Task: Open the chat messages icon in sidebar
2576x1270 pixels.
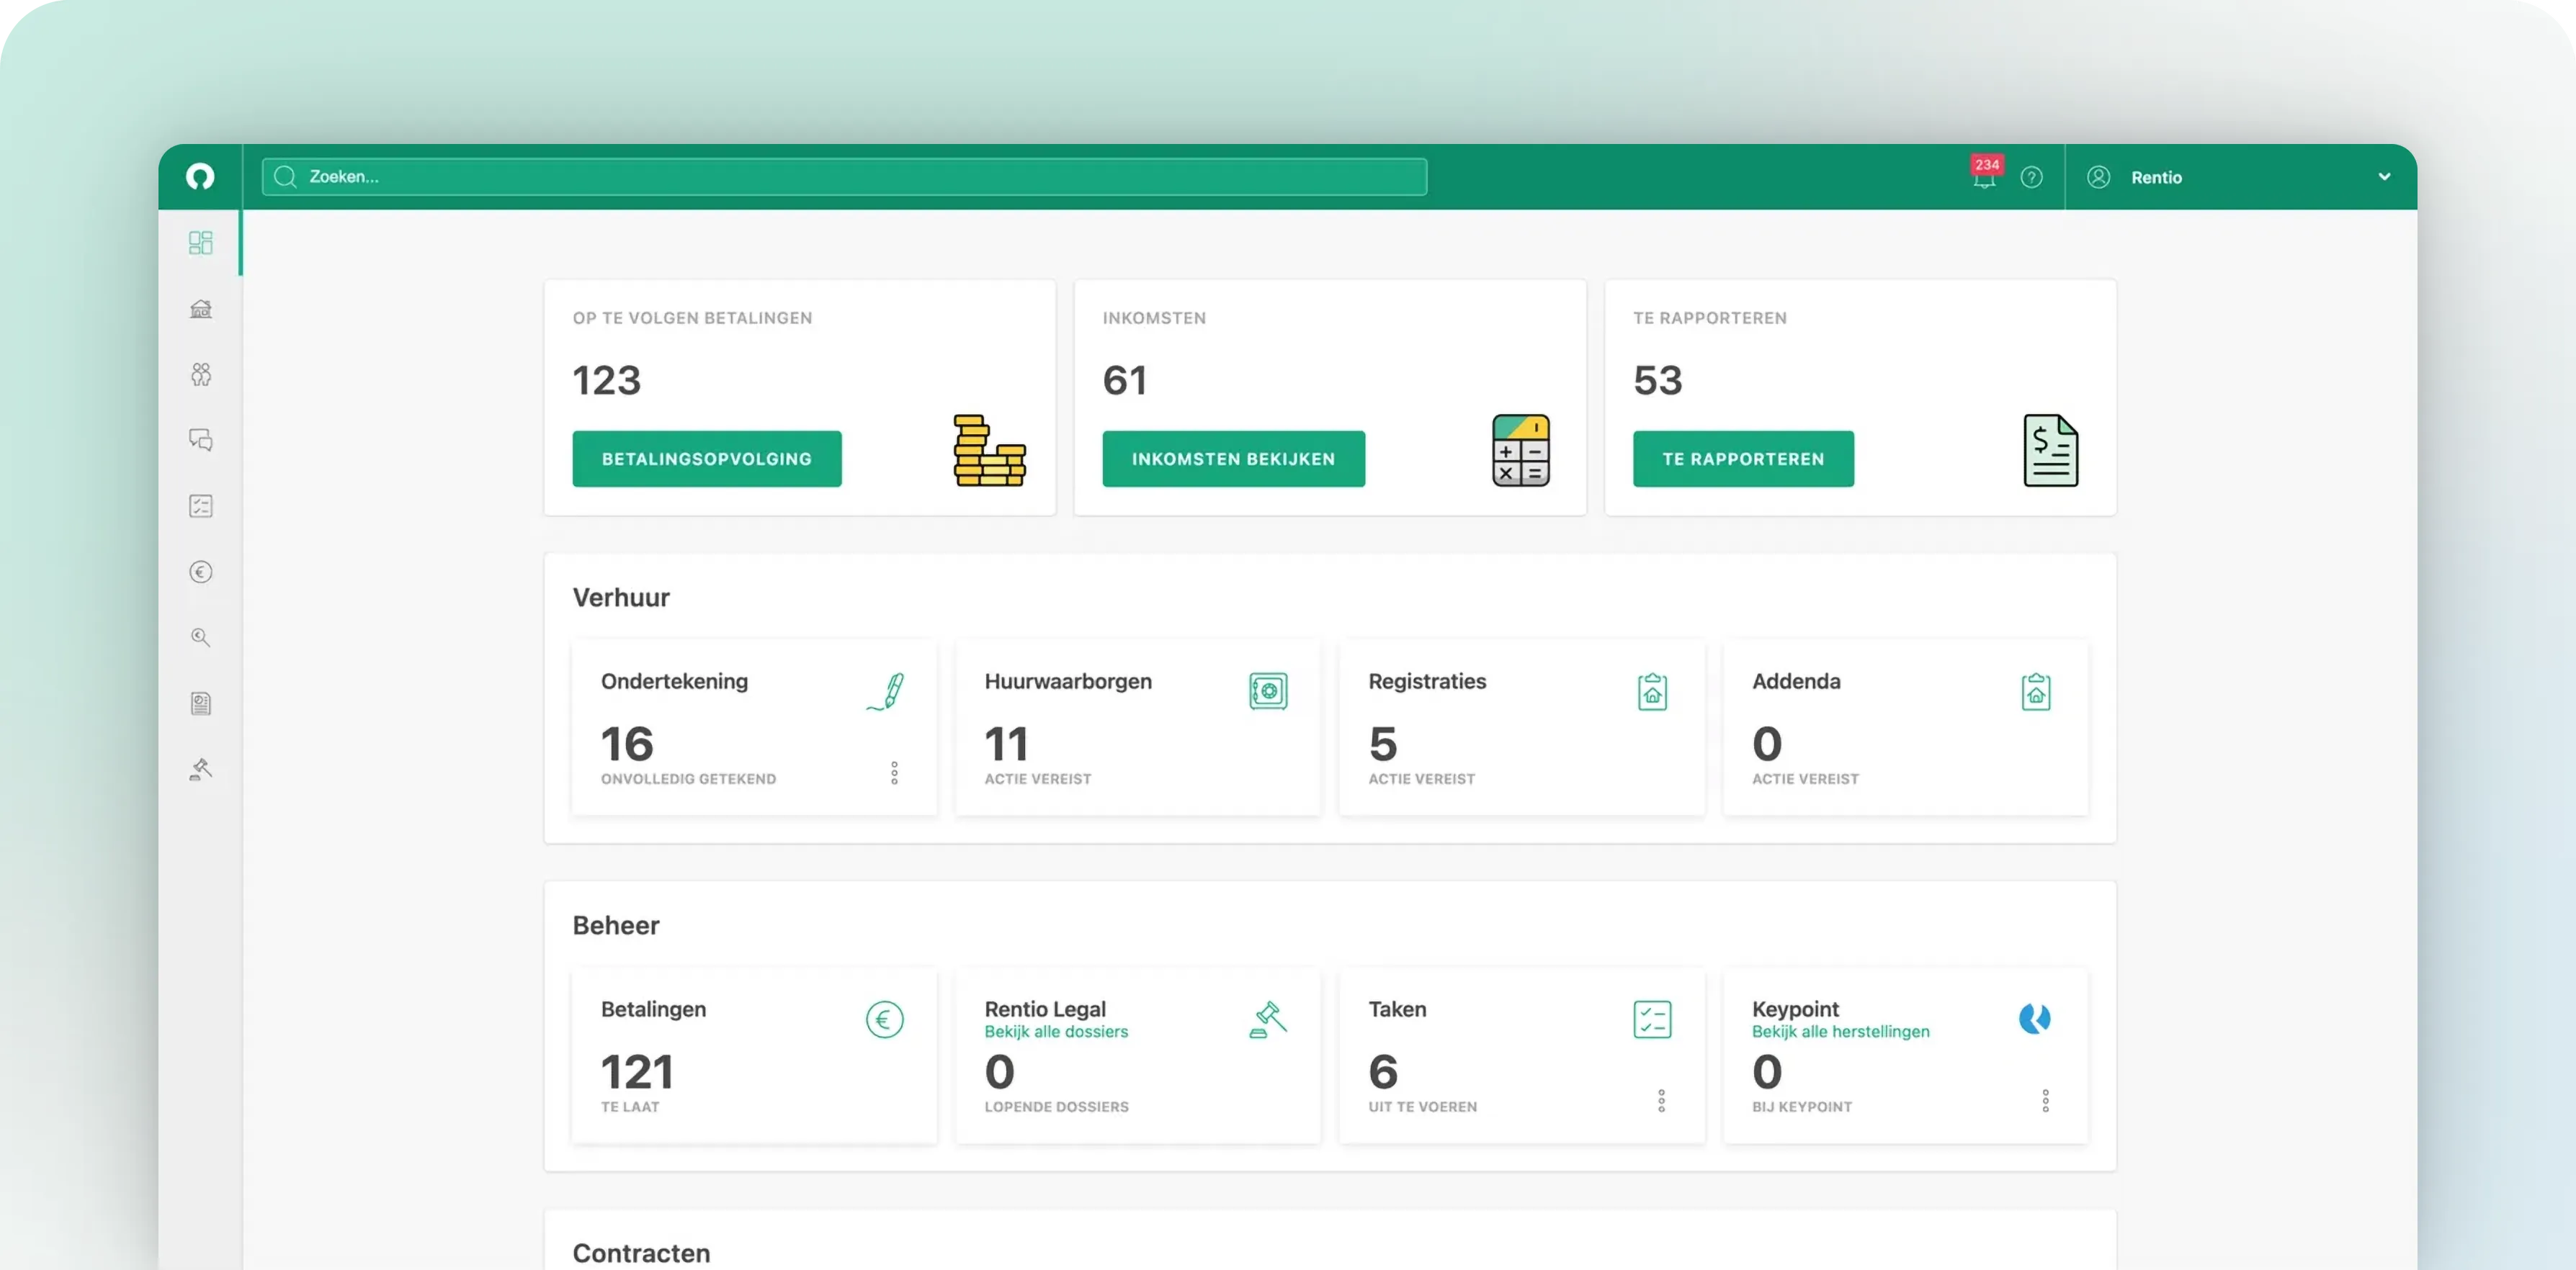Action: [x=200, y=440]
